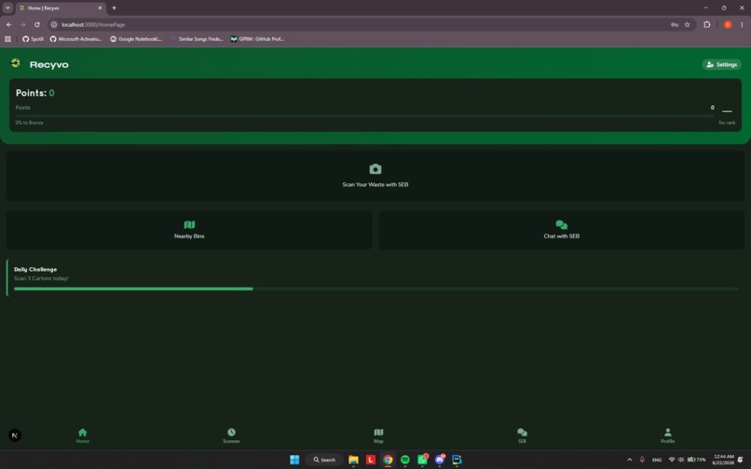Open the password manager key icon
Viewport: 751px width, 469px height.
coord(675,24)
